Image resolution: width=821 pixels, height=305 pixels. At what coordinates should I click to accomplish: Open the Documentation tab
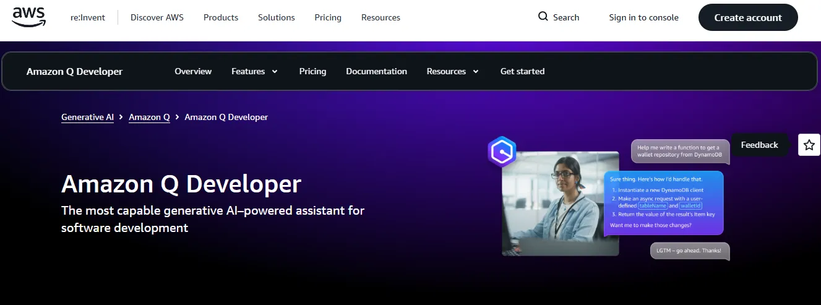[x=376, y=71]
